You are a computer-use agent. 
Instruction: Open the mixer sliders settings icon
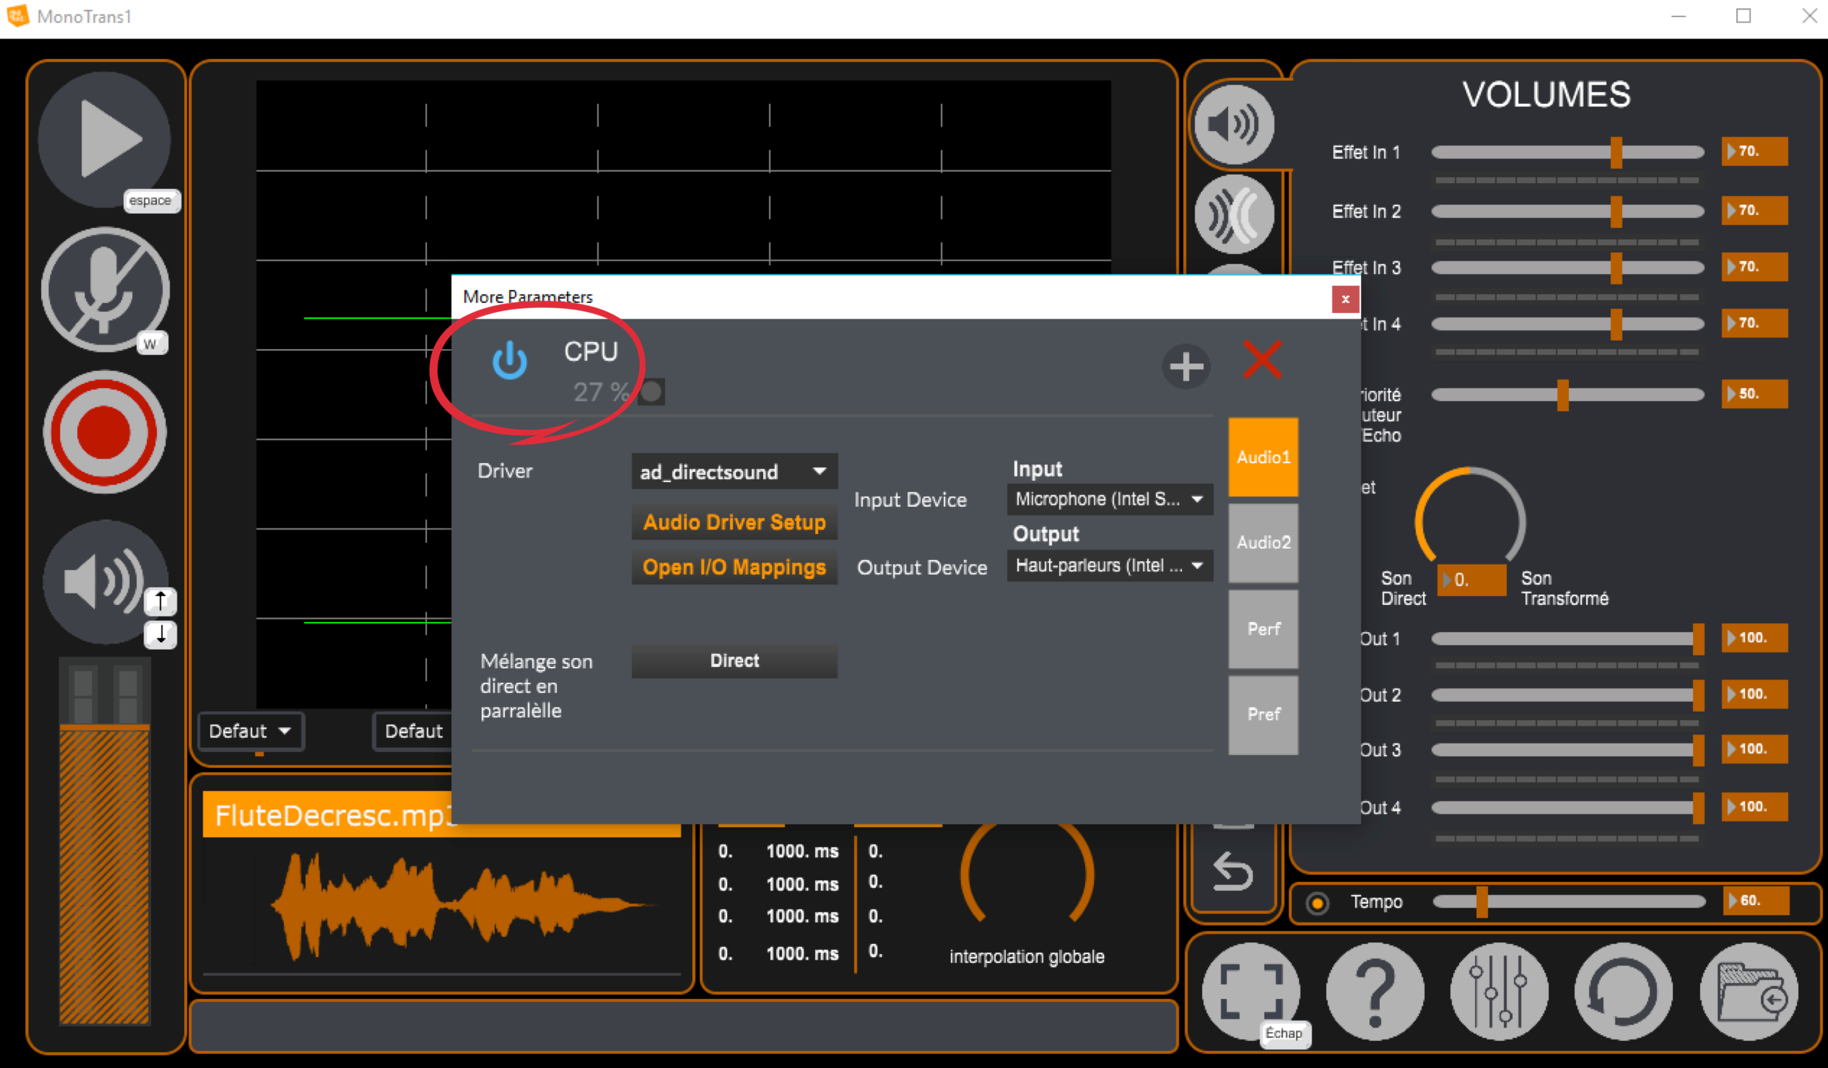pyautogui.click(x=1499, y=992)
